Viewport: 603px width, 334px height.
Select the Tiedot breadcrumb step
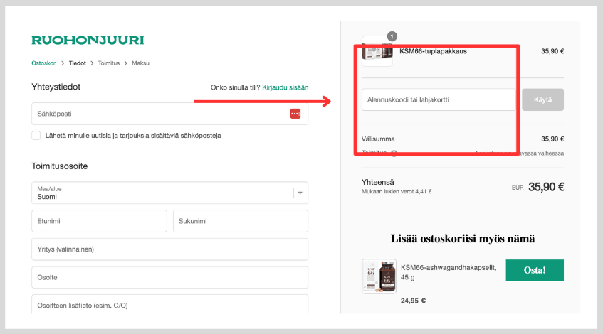point(77,63)
